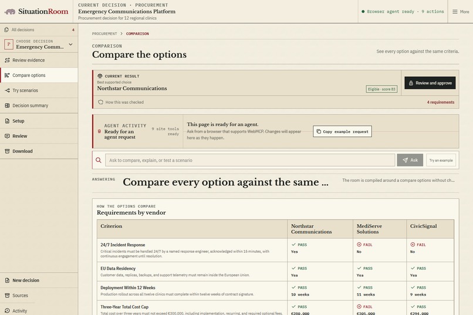Click the Ask button

[x=410, y=160]
